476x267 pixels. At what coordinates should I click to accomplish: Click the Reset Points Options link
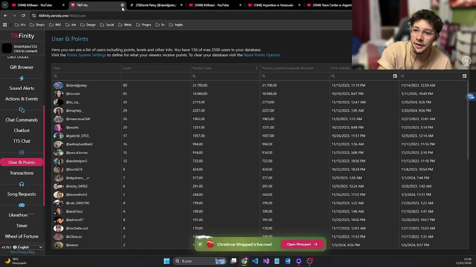(262, 55)
